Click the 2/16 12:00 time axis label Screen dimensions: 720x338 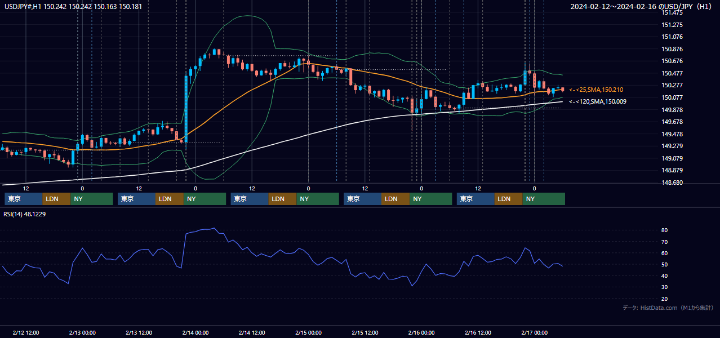coord(478,332)
